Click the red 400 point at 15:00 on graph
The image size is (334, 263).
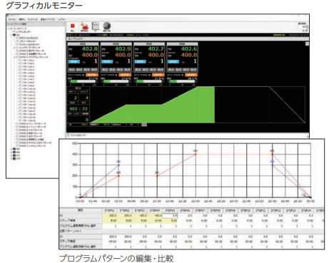pos(196,154)
